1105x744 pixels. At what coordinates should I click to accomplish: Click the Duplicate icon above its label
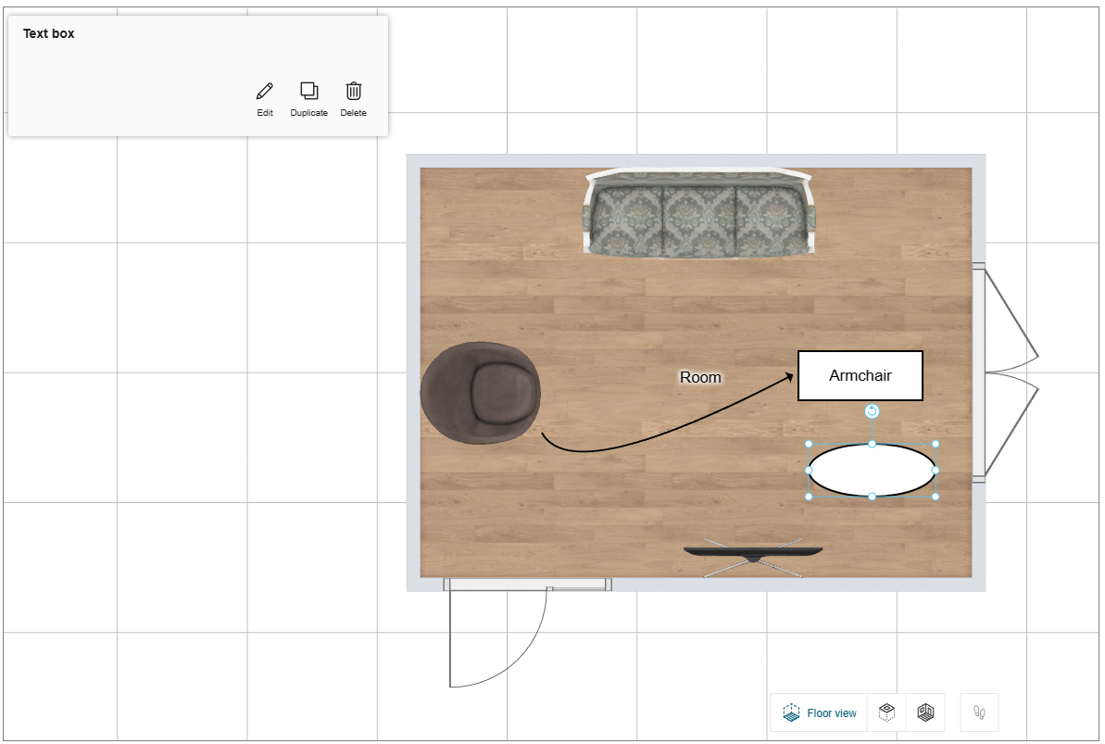(x=308, y=91)
